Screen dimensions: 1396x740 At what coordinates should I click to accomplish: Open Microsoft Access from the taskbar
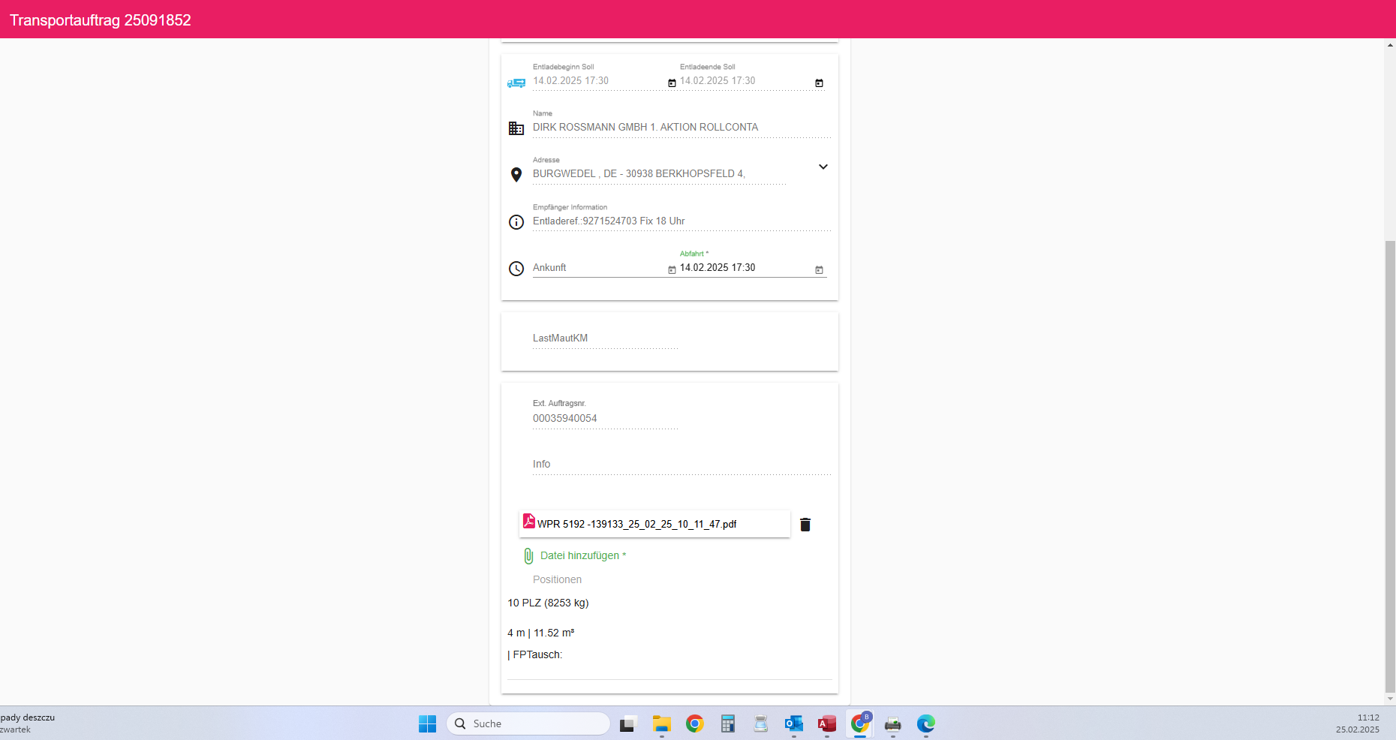click(826, 723)
